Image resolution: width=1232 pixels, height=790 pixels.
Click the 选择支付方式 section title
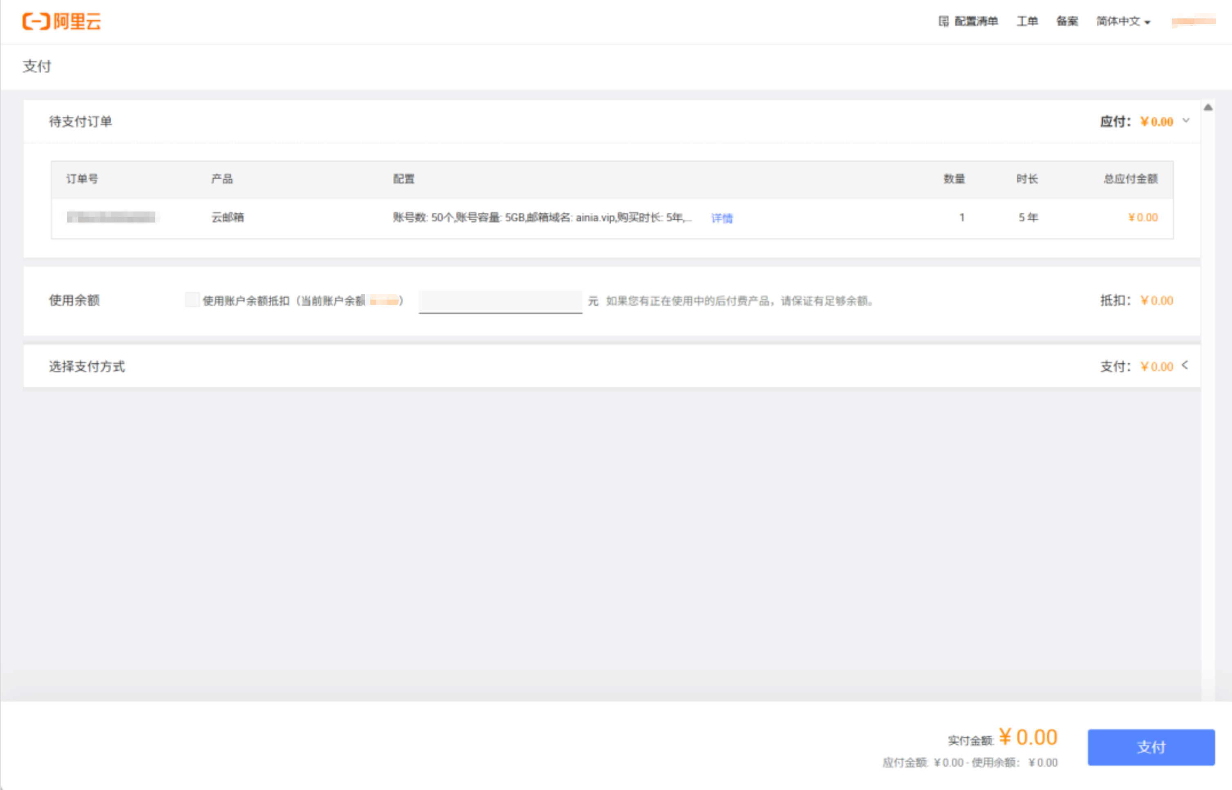click(87, 366)
